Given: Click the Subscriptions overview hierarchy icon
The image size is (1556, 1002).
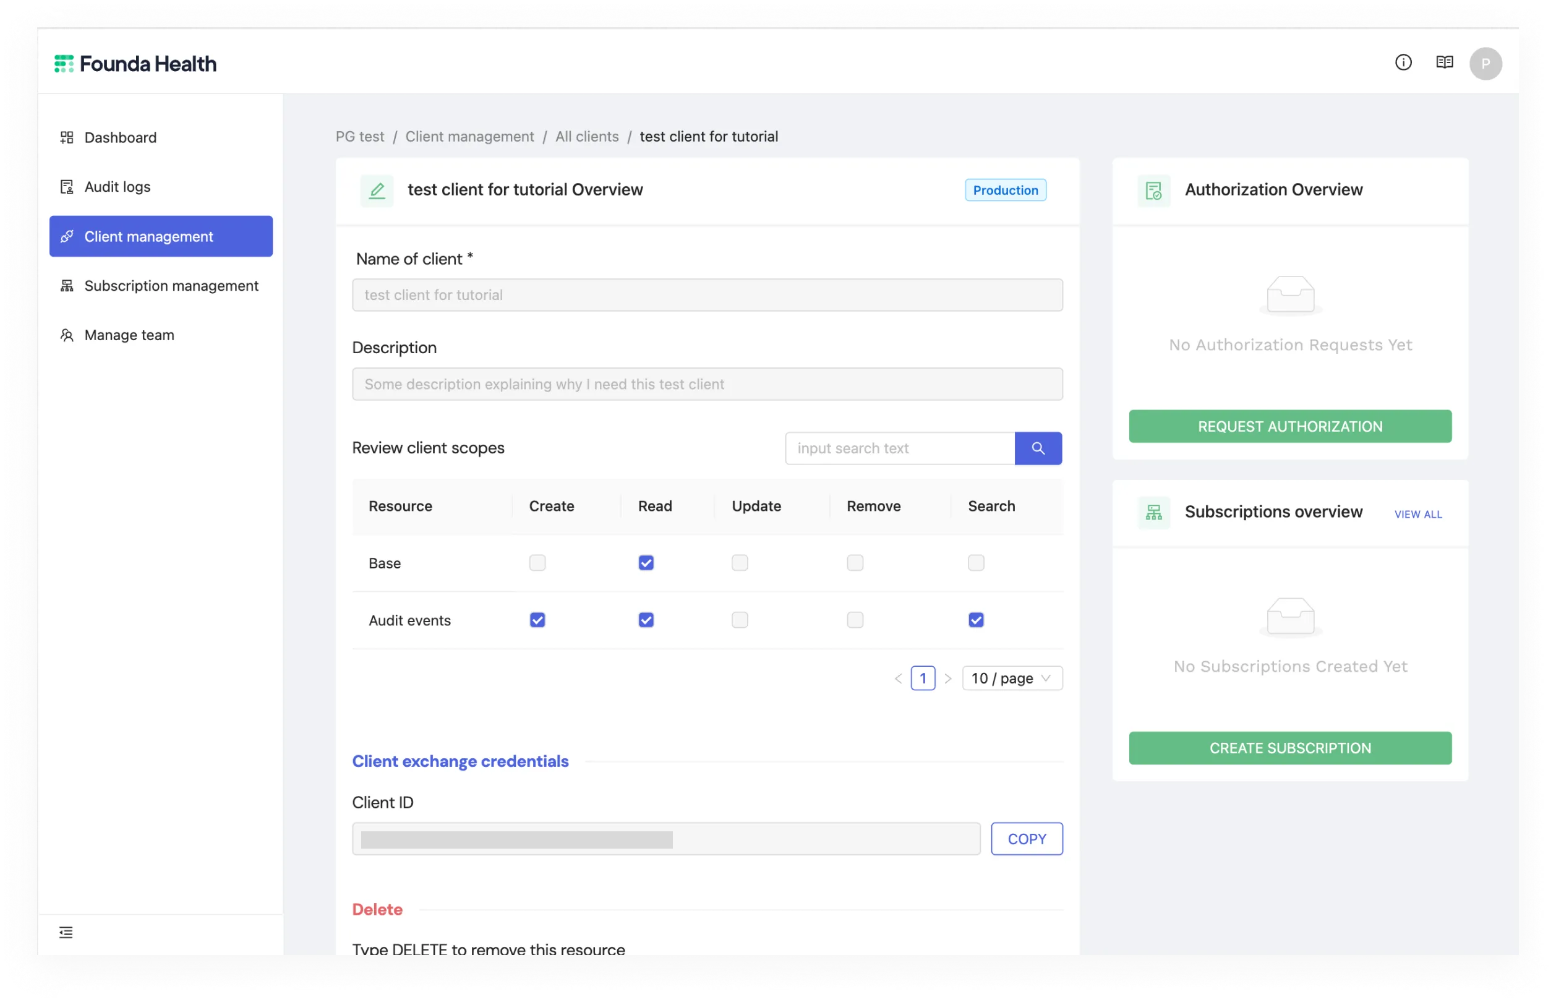Looking at the screenshot, I should point(1153,513).
